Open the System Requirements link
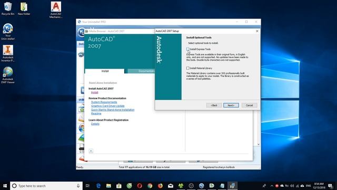The width and height of the screenshot is (337, 190). (104, 102)
